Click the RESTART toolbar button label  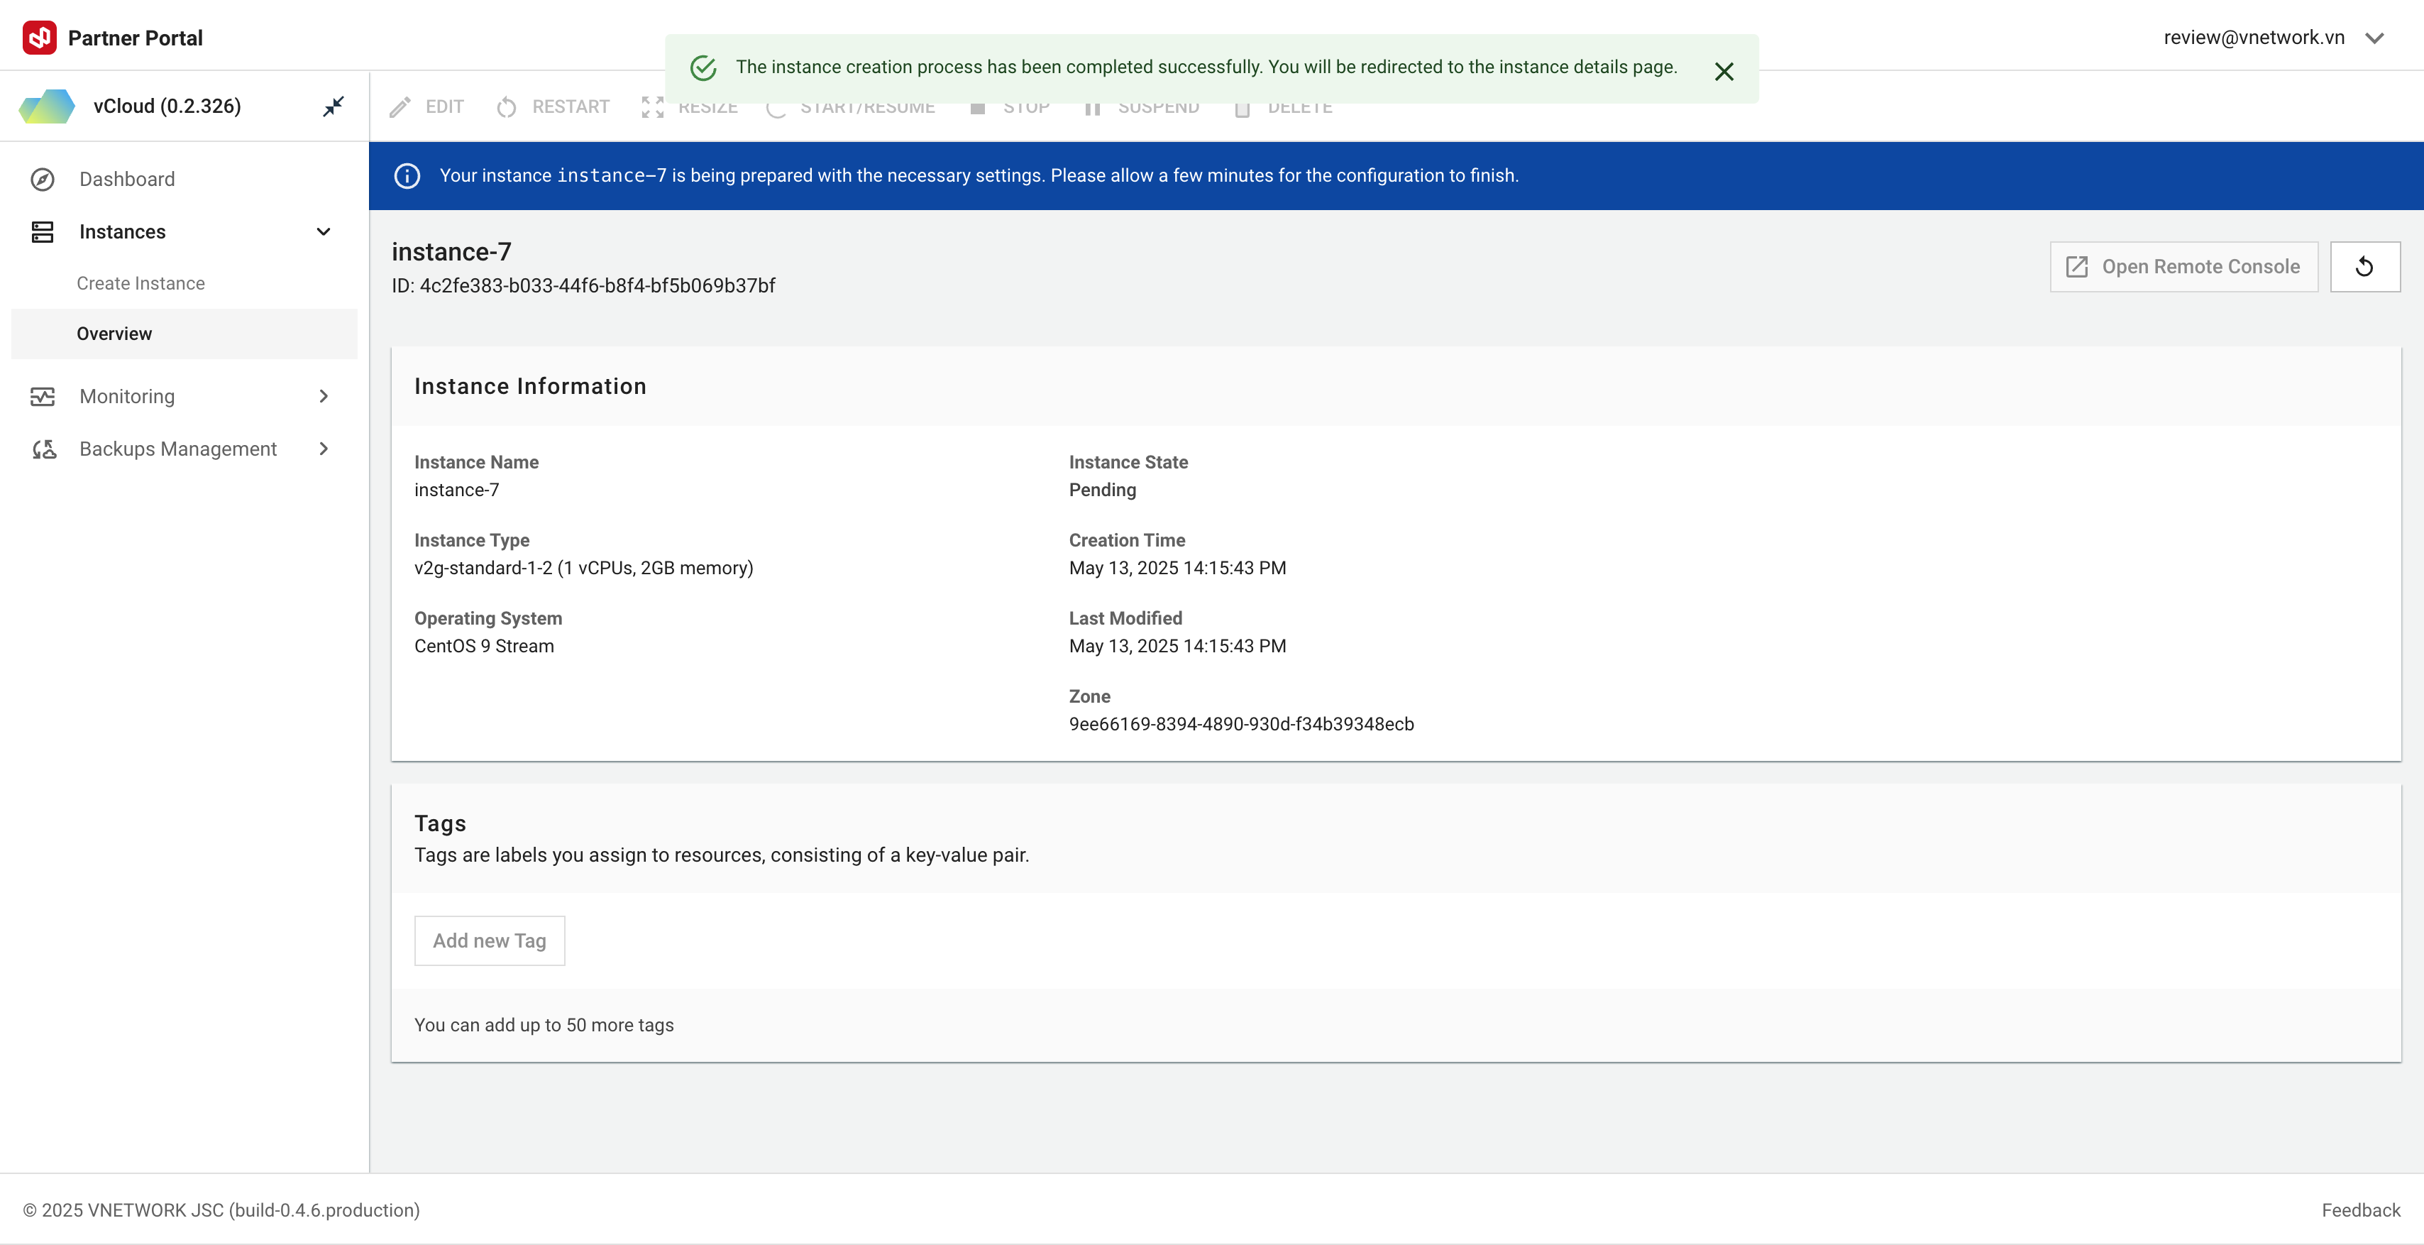pos(571,107)
